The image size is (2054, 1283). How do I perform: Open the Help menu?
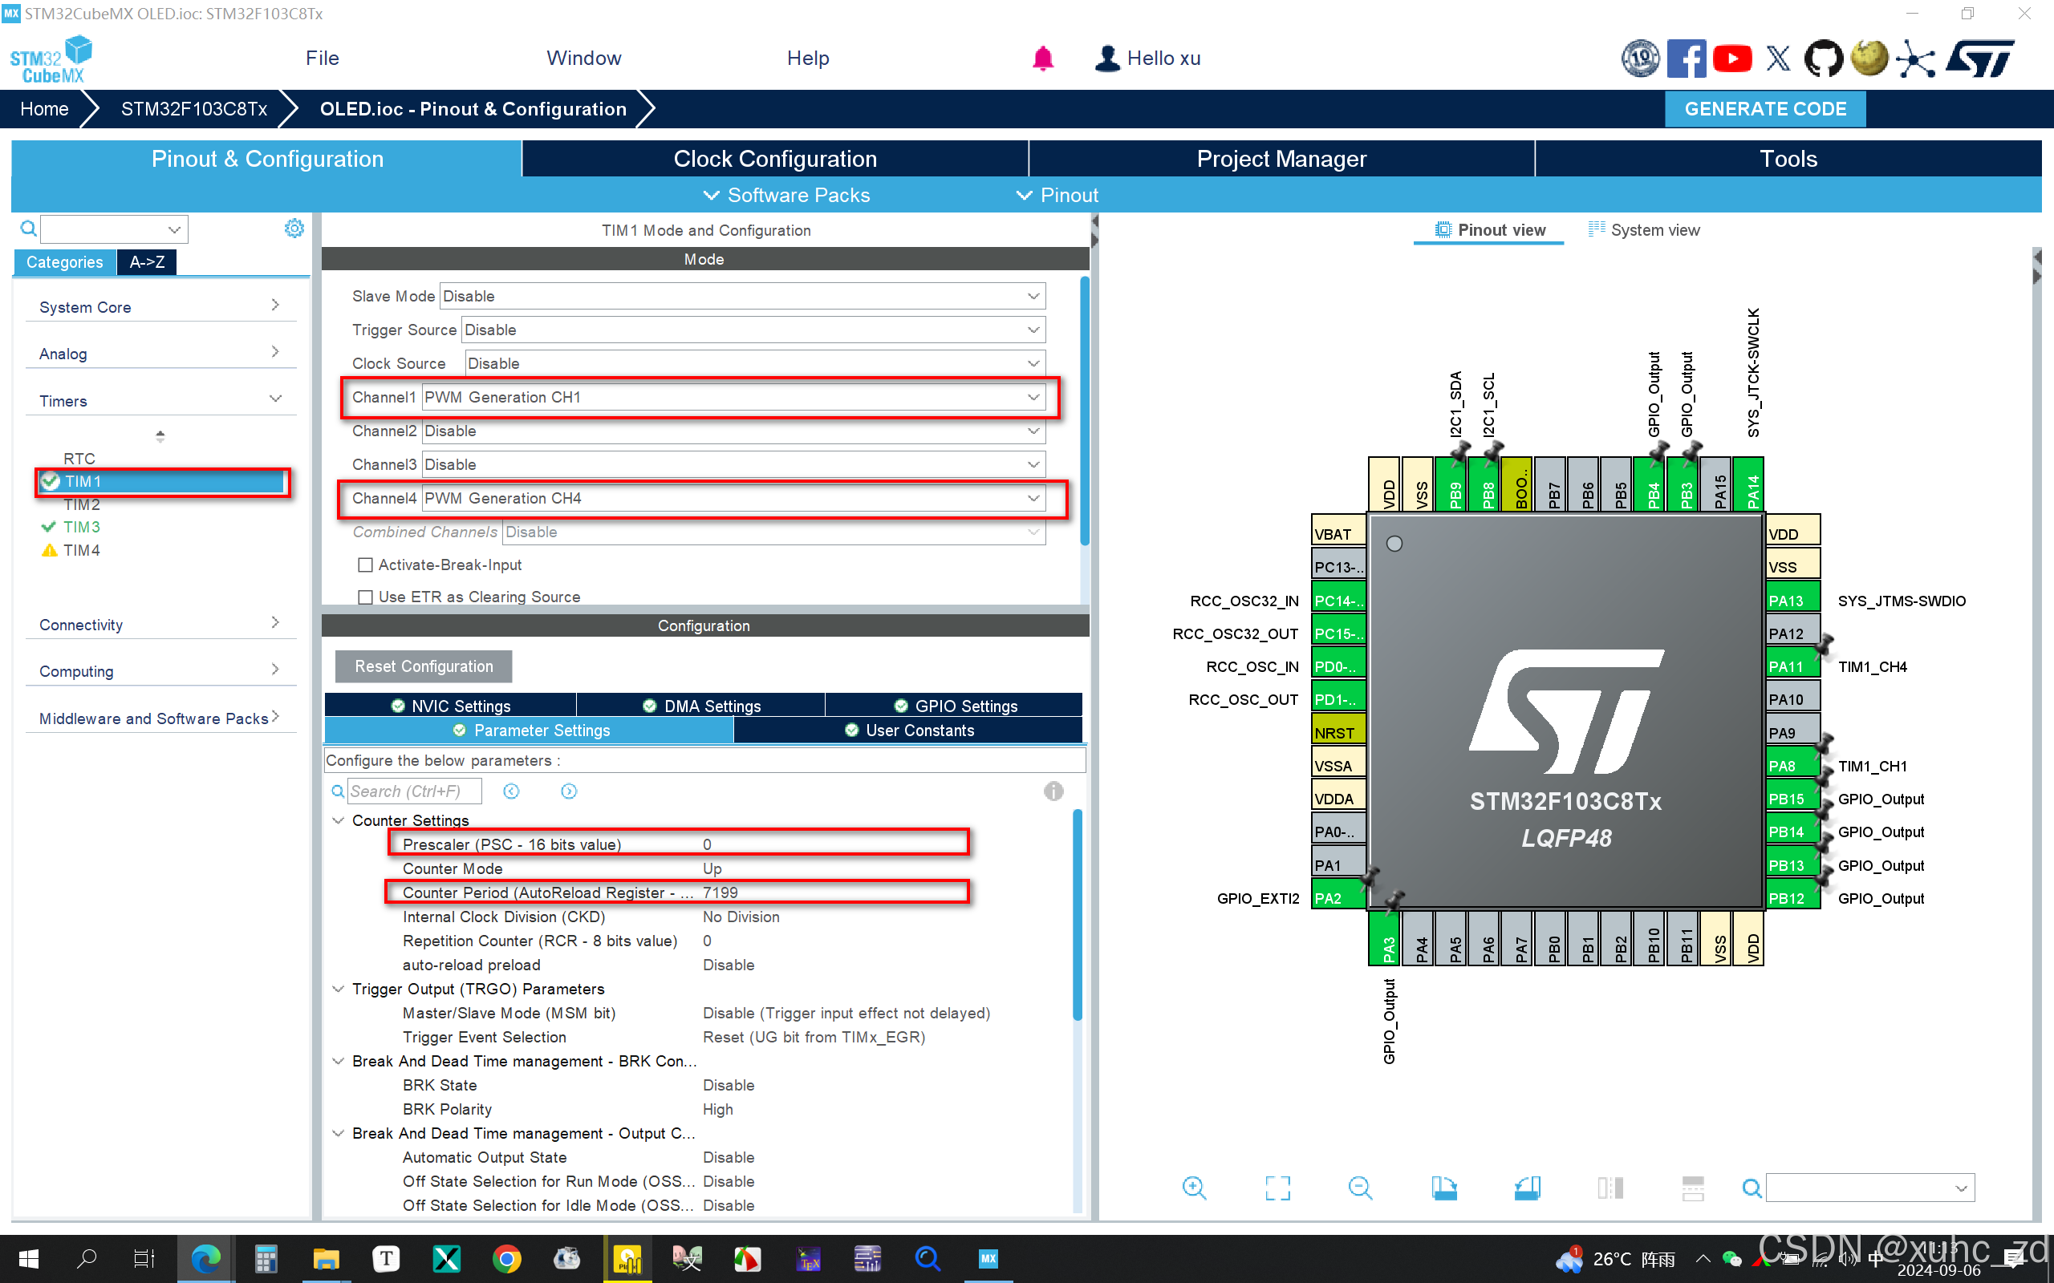(807, 58)
